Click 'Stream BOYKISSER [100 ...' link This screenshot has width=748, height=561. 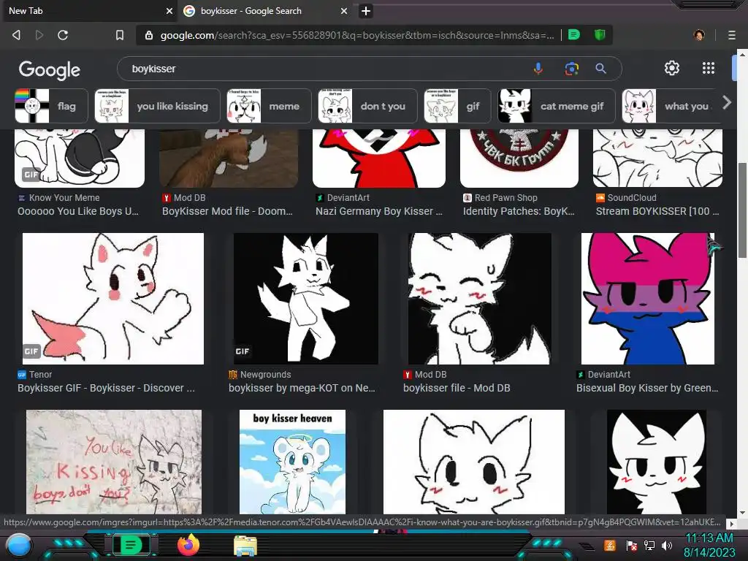pyautogui.click(x=657, y=211)
